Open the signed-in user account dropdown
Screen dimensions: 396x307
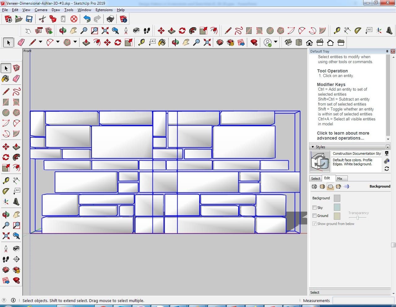click(275, 42)
